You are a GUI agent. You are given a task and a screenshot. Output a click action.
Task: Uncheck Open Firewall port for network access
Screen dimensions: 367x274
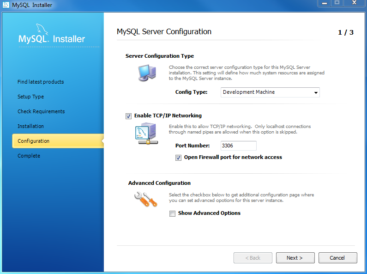coord(178,158)
